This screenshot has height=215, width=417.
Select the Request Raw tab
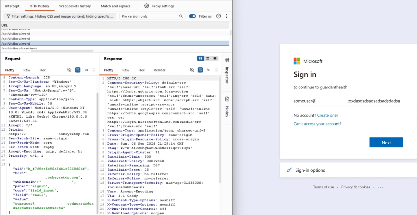click(x=27, y=70)
